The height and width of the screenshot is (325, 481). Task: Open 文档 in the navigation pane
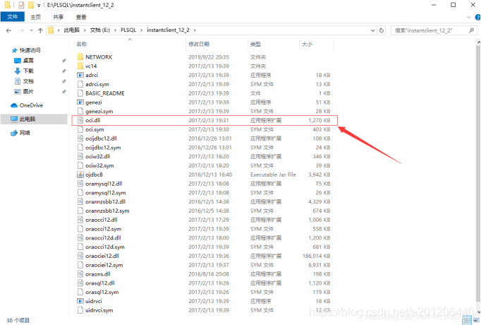point(28,81)
